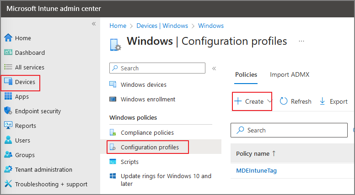Switch to the Import ADMX tab
This screenshot has width=355, height=195.
coord(290,74)
